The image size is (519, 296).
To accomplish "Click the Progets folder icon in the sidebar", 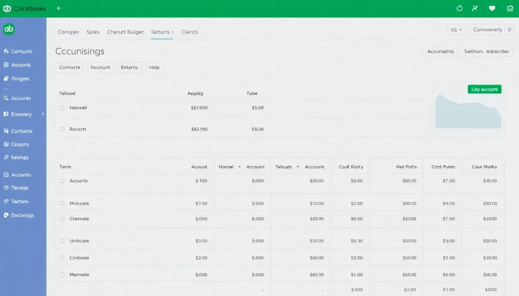I will [5, 79].
